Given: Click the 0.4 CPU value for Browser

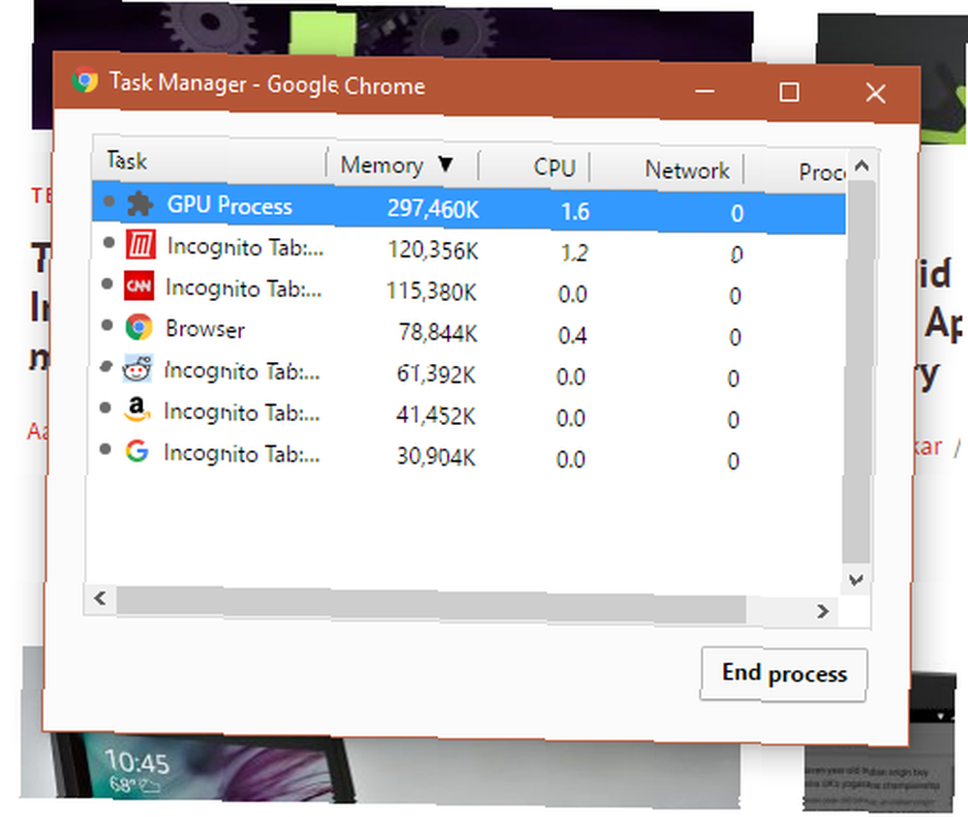Looking at the screenshot, I should pos(572,335).
